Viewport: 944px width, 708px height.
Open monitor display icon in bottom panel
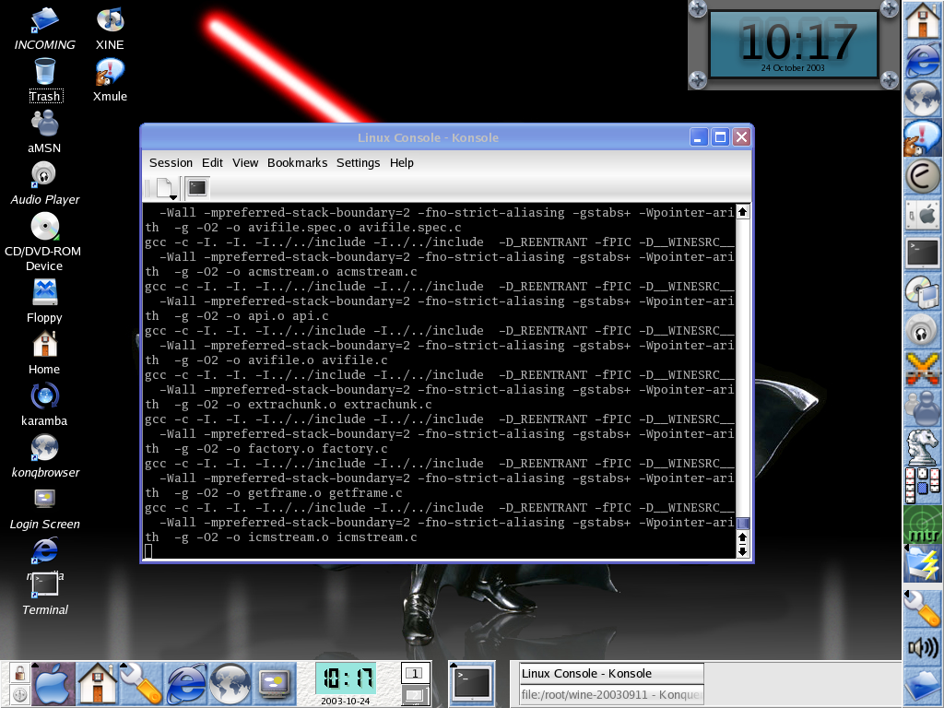click(x=274, y=683)
